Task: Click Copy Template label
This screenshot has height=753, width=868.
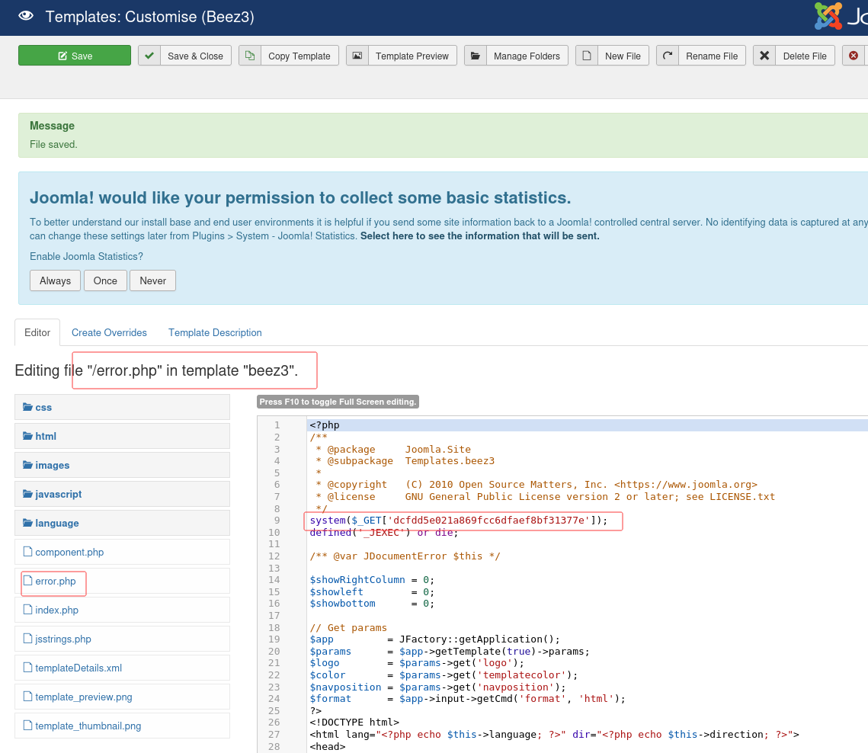Action: coord(299,56)
